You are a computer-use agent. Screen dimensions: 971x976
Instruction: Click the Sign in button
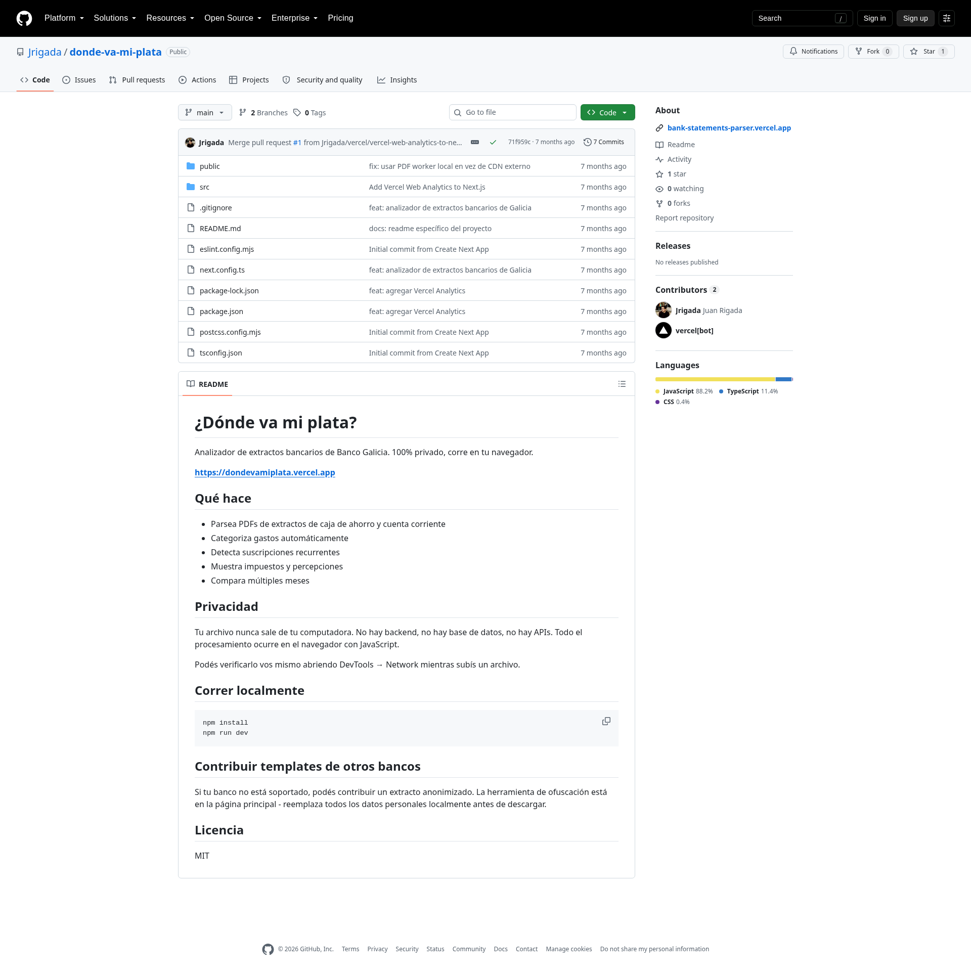[x=874, y=18]
